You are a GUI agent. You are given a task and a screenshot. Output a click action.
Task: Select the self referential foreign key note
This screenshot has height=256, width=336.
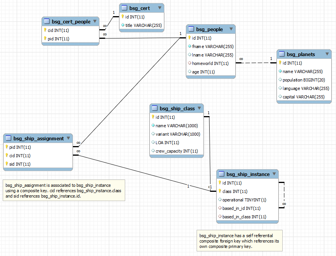(x=240, y=241)
